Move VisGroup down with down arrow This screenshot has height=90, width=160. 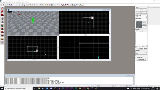147,46
